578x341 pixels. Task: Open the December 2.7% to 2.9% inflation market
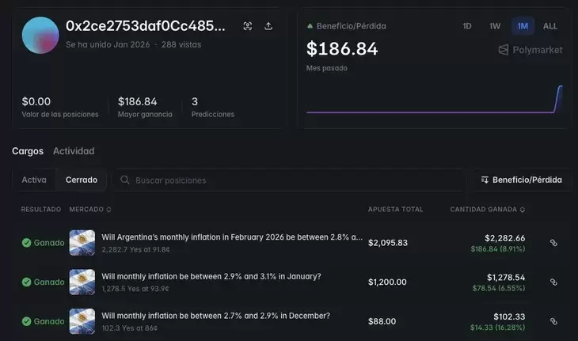coord(215,316)
